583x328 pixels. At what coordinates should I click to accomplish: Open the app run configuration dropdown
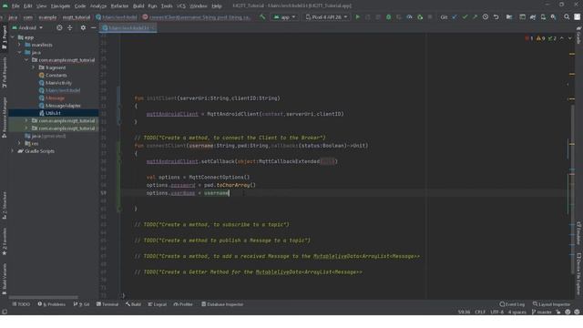[x=284, y=17]
